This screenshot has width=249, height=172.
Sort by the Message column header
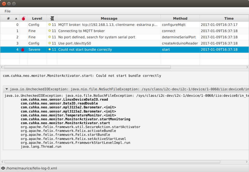(109, 18)
